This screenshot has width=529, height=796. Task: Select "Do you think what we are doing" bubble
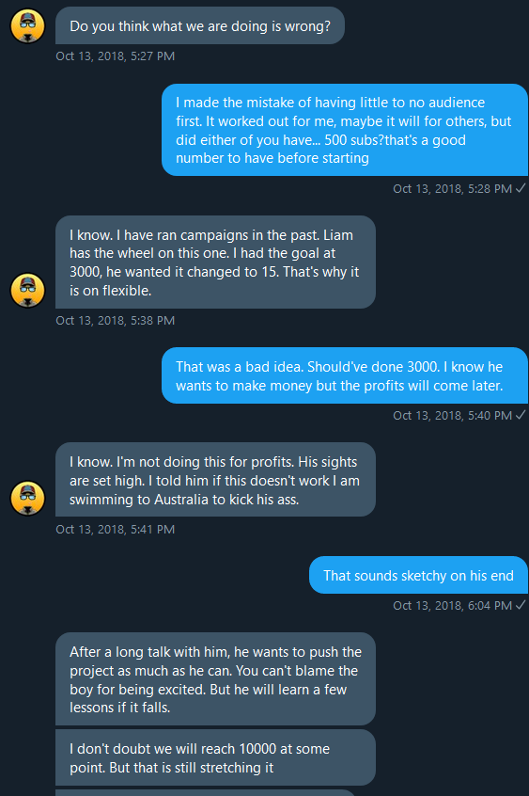point(200,26)
